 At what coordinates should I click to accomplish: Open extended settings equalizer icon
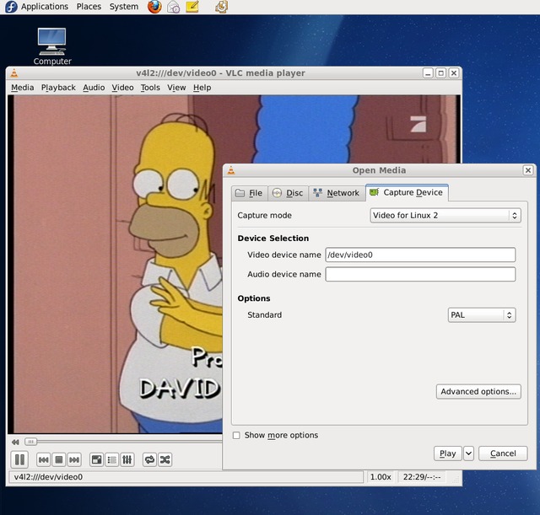[127, 459]
